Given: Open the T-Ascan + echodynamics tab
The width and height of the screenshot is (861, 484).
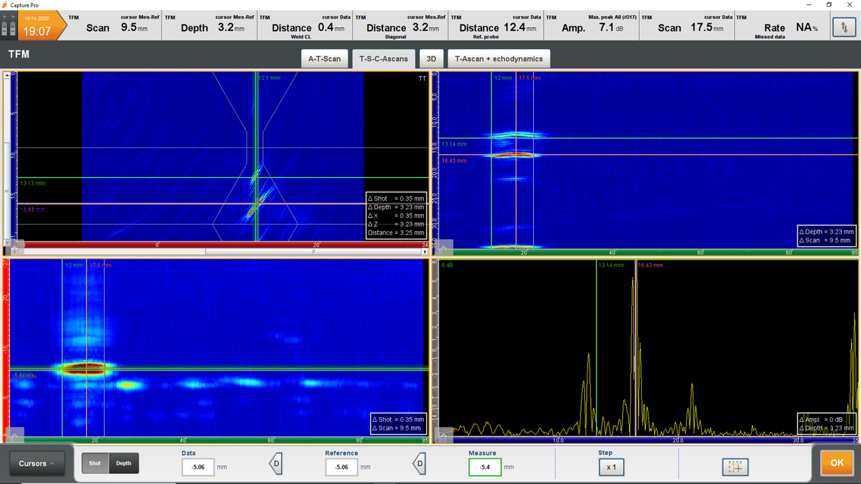Looking at the screenshot, I should point(498,59).
